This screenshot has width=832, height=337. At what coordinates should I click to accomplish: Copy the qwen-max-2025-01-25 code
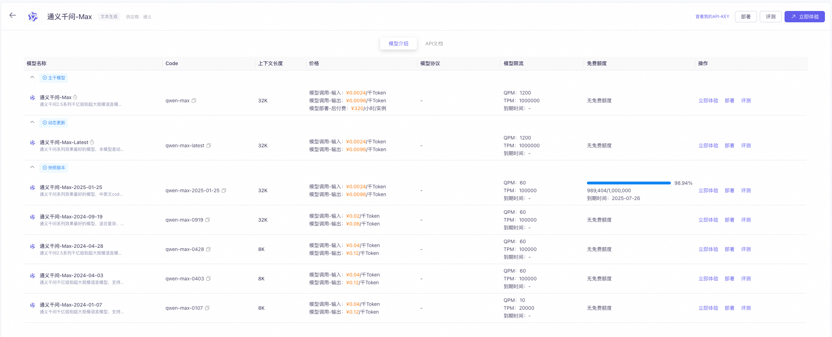point(224,190)
